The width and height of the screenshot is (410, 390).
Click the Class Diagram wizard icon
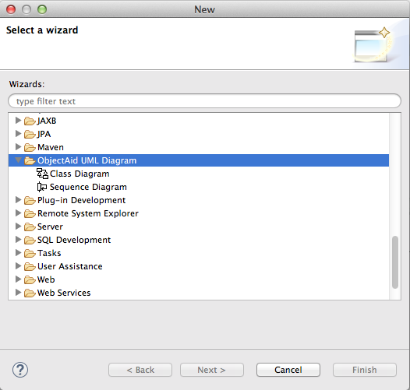coord(42,174)
